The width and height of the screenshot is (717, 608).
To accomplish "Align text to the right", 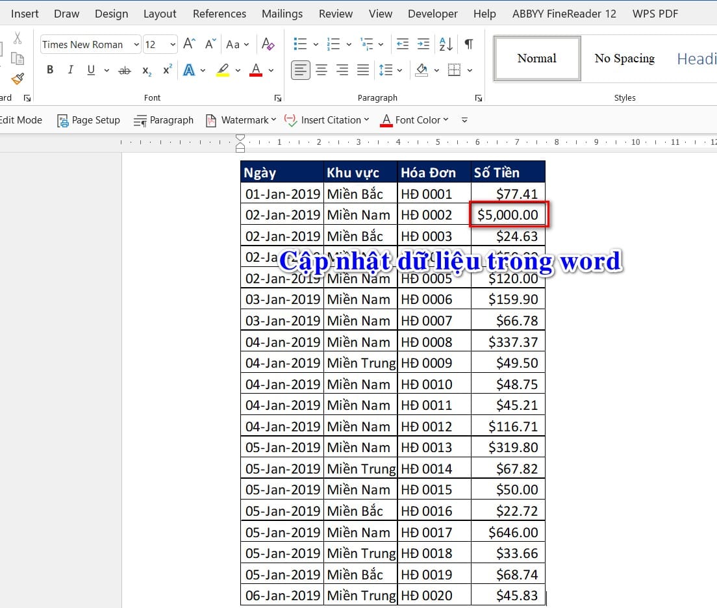I will (x=342, y=70).
